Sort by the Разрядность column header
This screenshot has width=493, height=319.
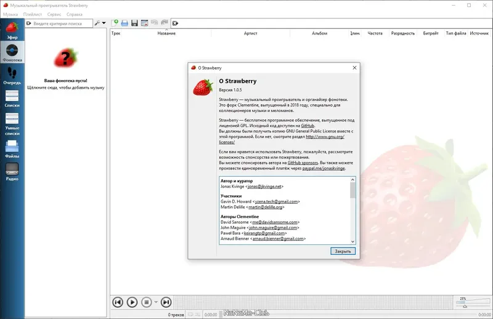403,33
